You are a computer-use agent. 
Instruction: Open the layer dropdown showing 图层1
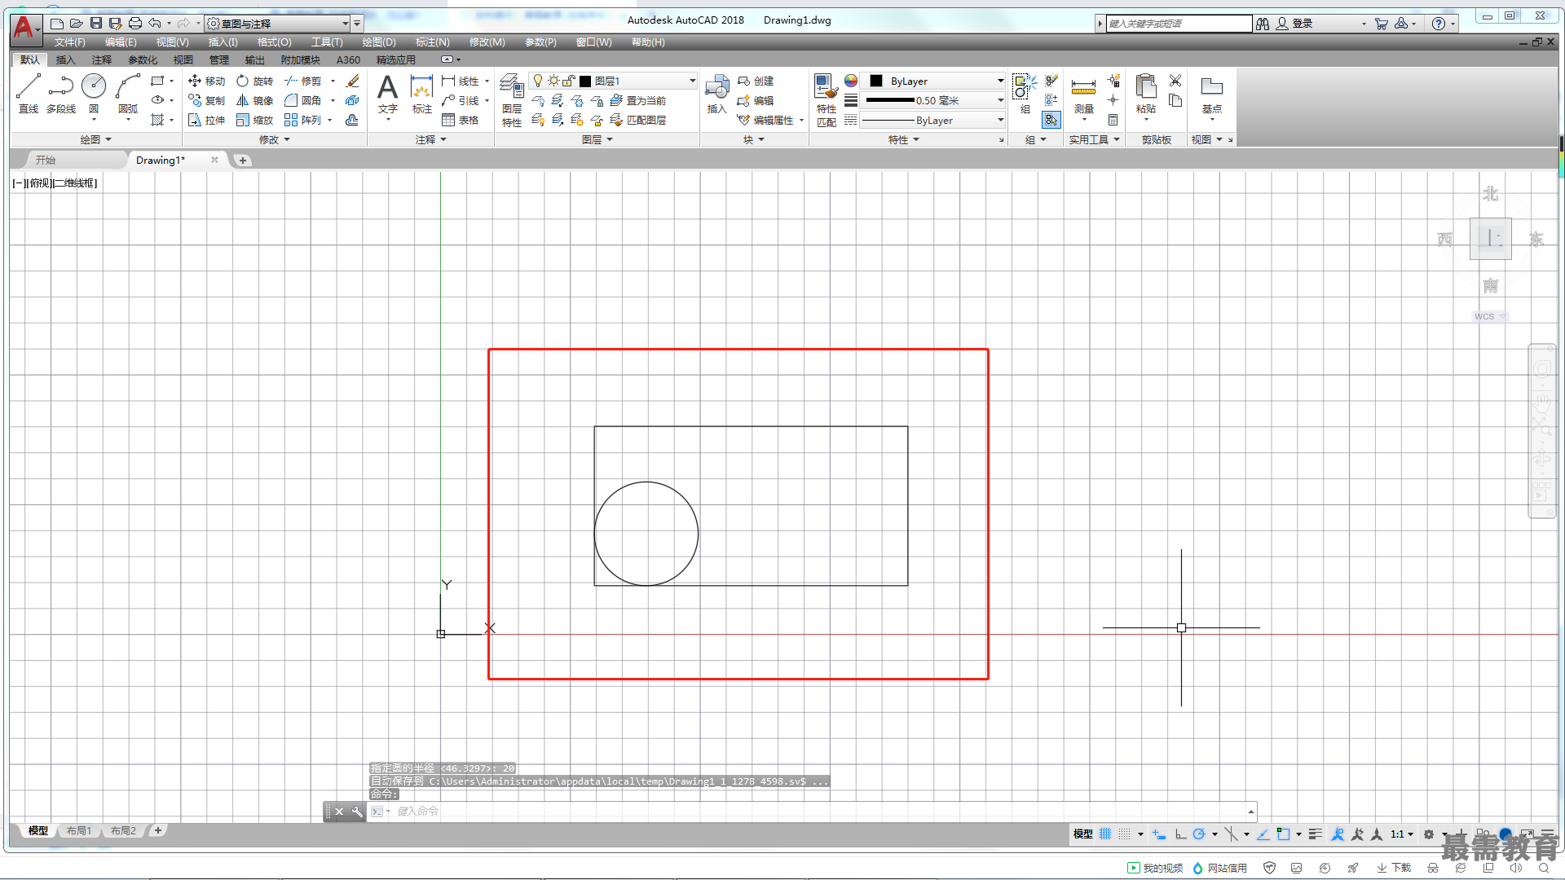click(x=613, y=81)
